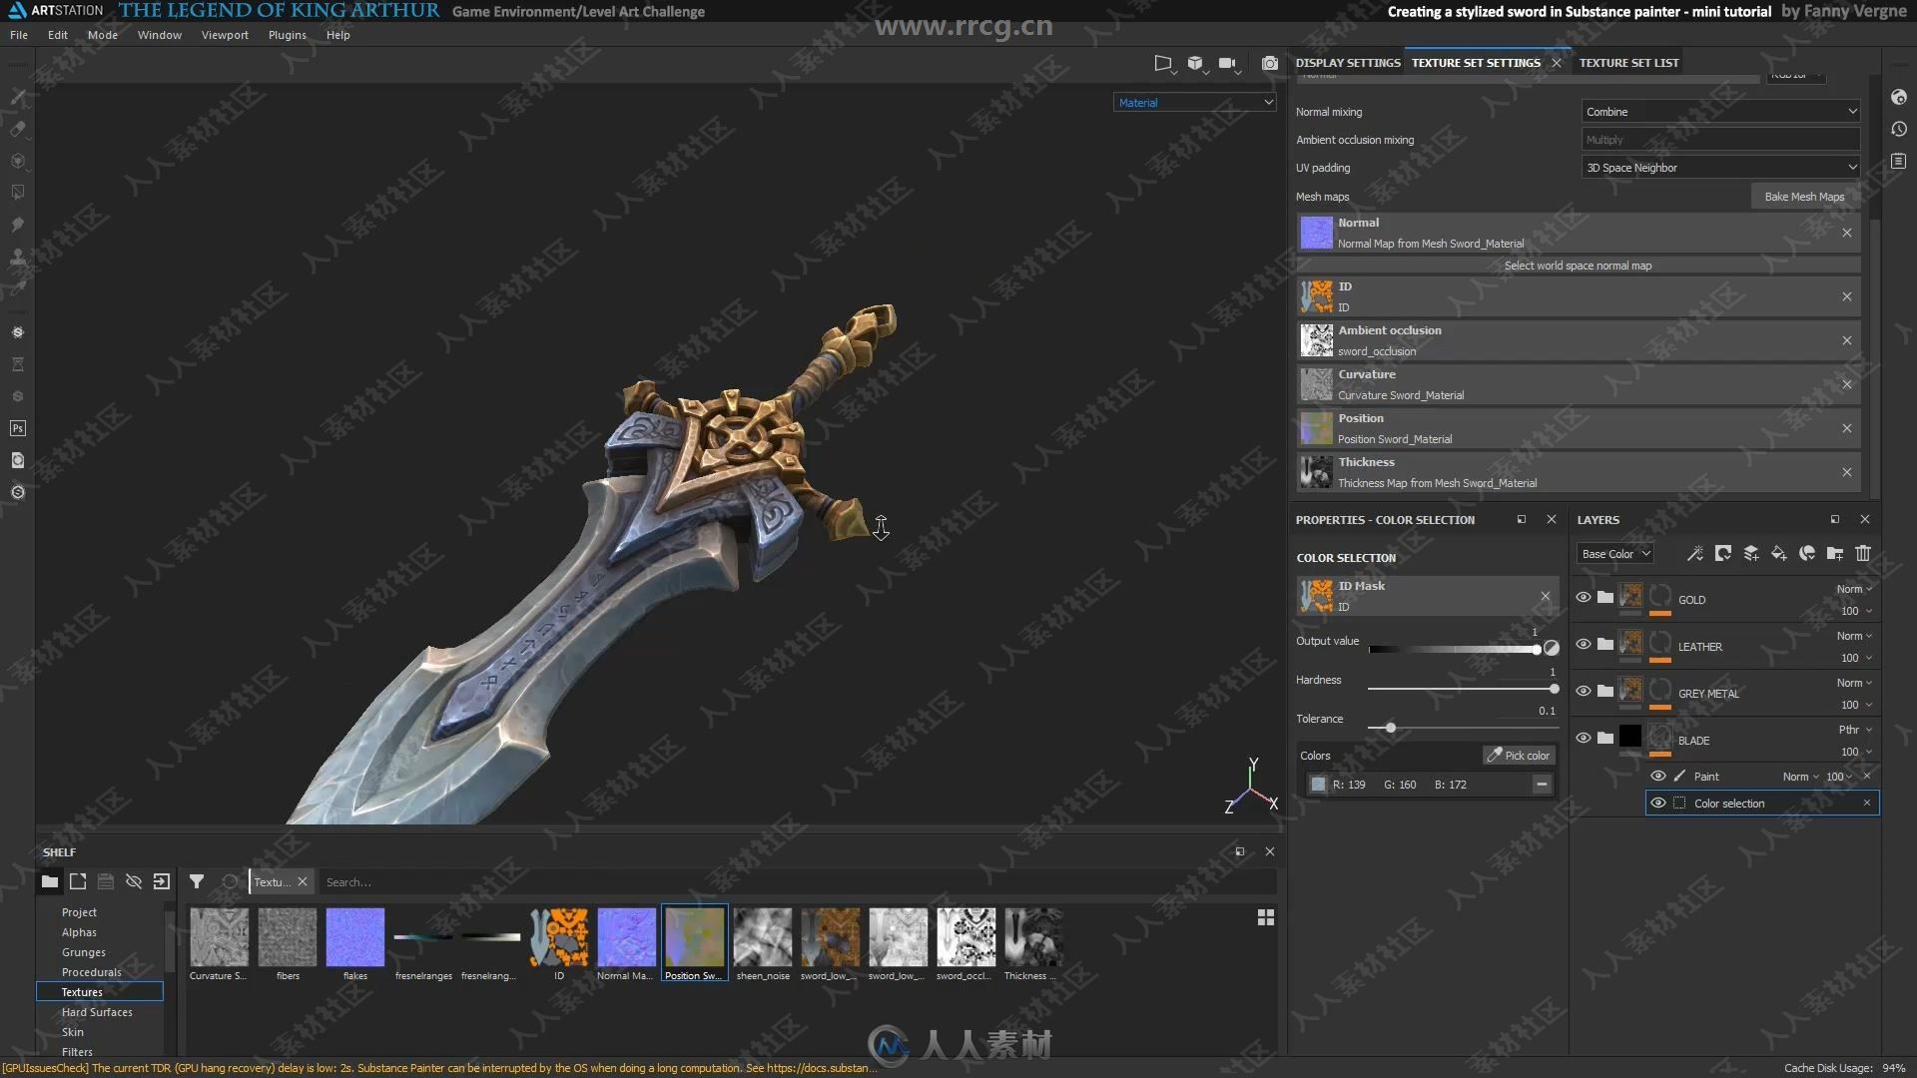Open the UV padding 3D Space Neighbor dropdown
1917x1078 pixels.
point(1720,168)
